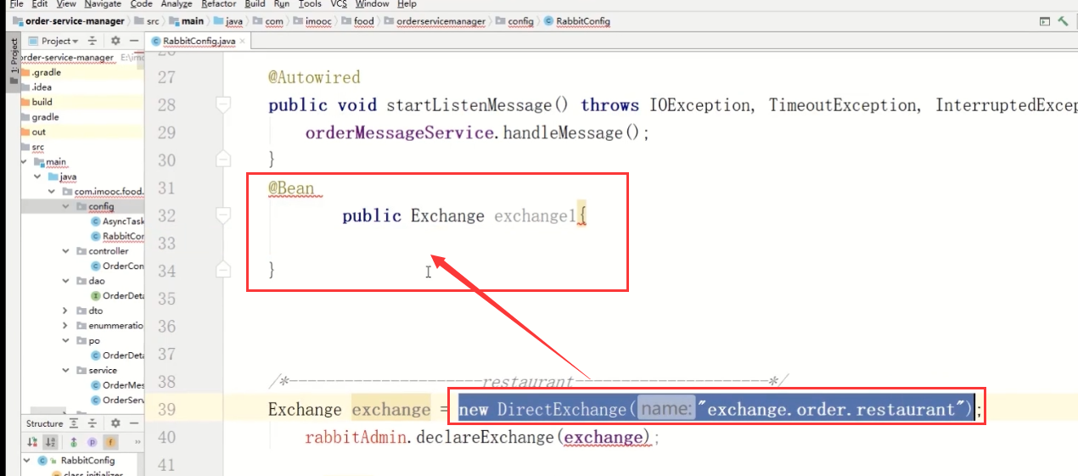Toggle alphabetical sort in Structure
This screenshot has height=476, width=1078.
pos(49,442)
